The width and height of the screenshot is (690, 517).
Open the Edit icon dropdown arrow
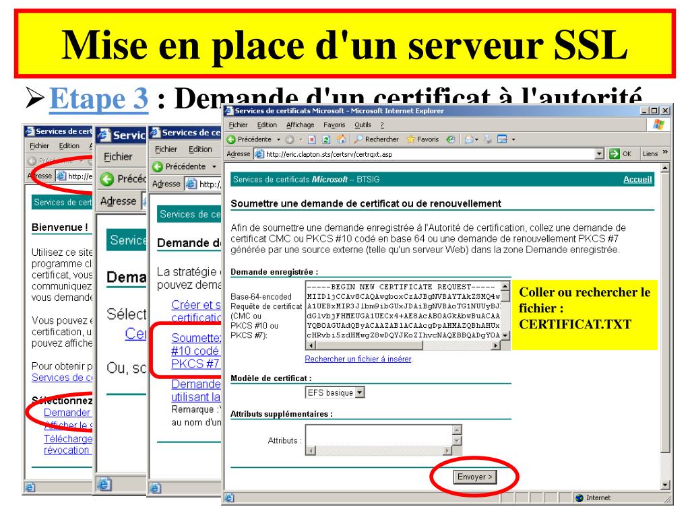[x=513, y=140]
